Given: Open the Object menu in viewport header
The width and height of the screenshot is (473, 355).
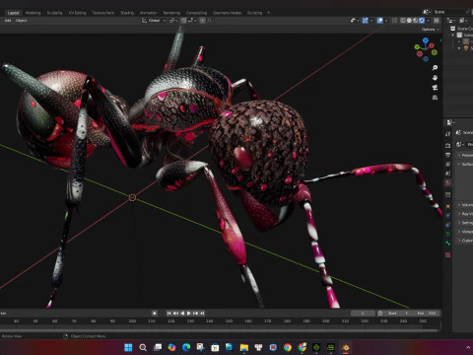Looking at the screenshot, I should point(21,21).
